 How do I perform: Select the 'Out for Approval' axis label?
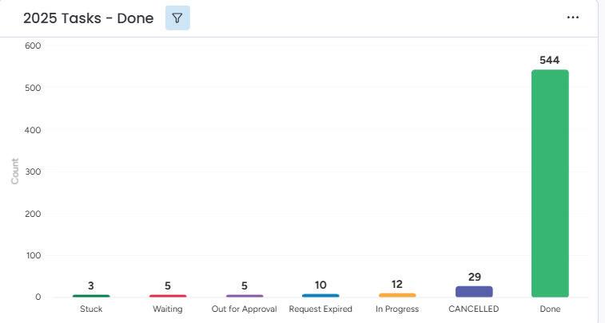(x=244, y=309)
